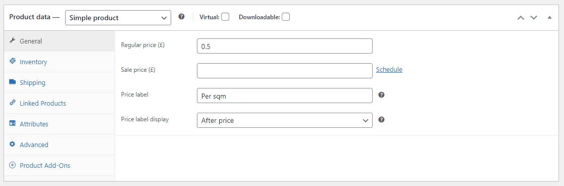
Task: Click the Advanced gear icon
Action: [x=12, y=144]
